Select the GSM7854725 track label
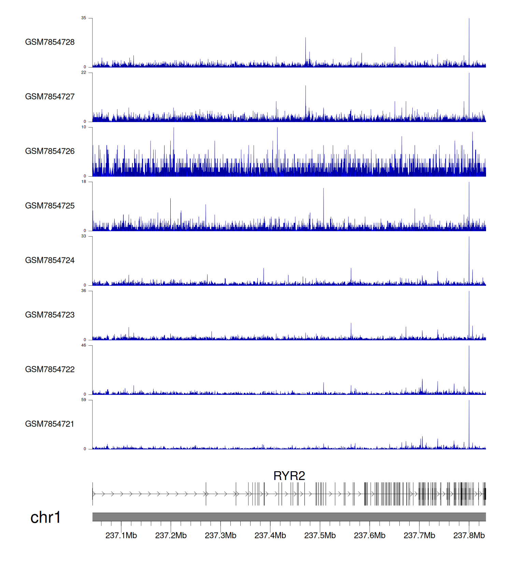Image resolution: width=512 pixels, height=566 pixels. (50, 206)
